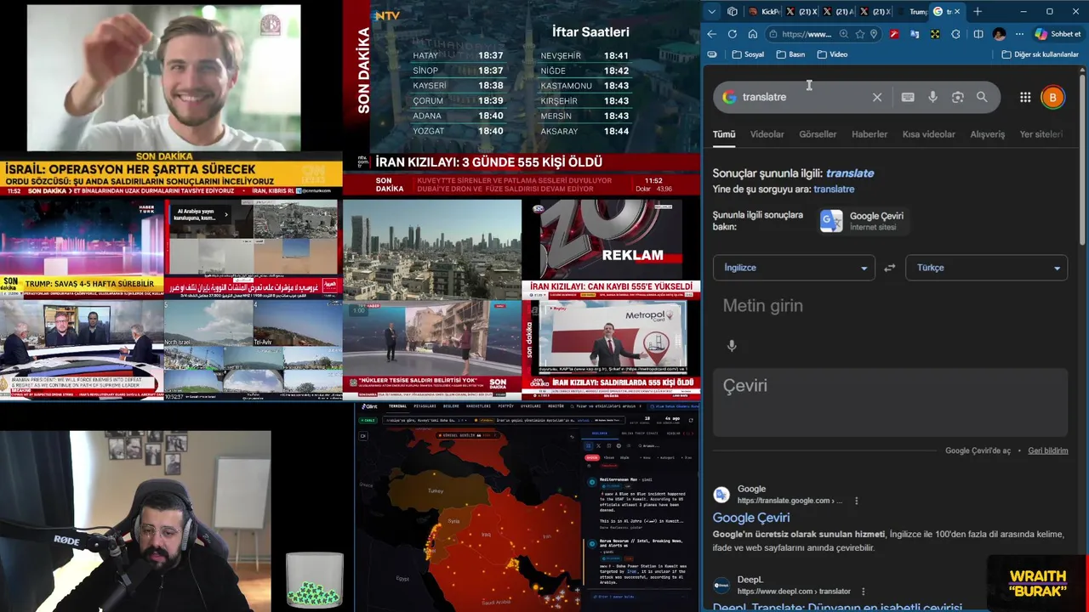This screenshot has height=612, width=1089.
Task: View site information via the lock icon
Action: [773, 34]
